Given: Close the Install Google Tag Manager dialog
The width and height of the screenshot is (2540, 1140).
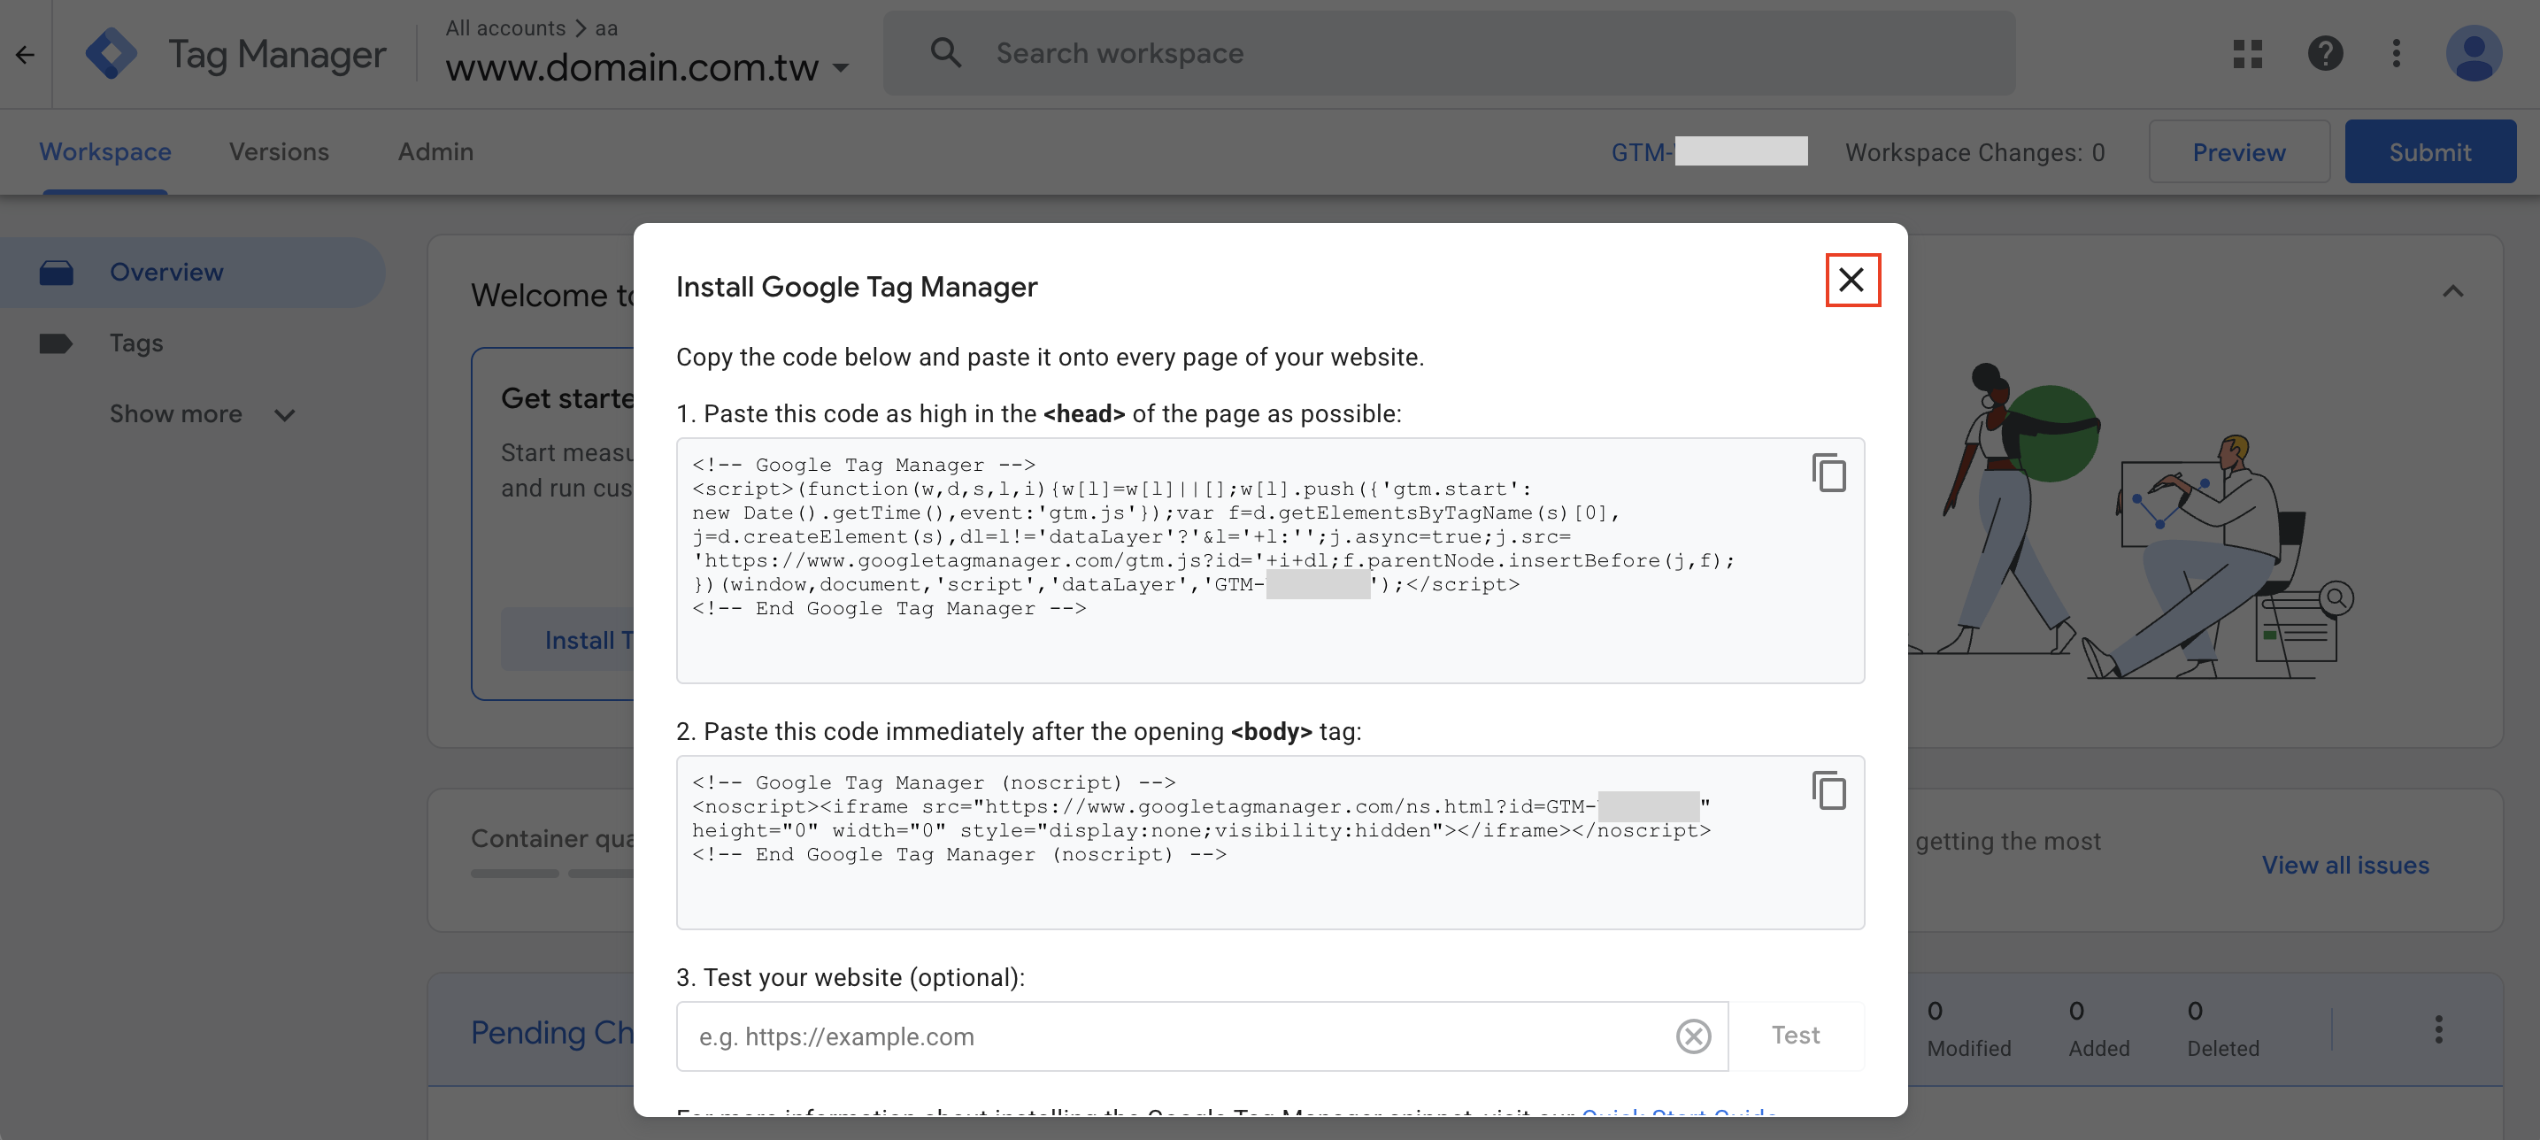Looking at the screenshot, I should pos(1851,280).
